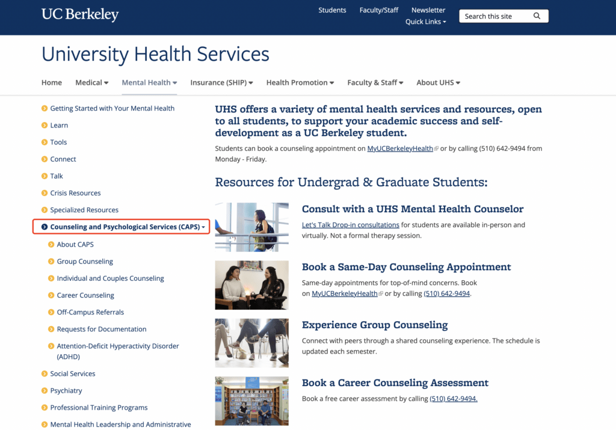This screenshot has height=430, width=616.
Task: Open the Group Counseling sidebar link
Action: click(x=85, y=261)
